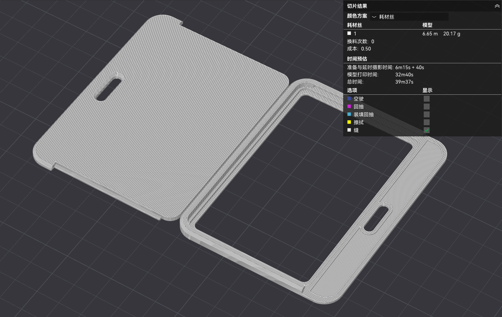Click the 6m15s + 40s preparation time value
Image resolution: width=502 pixels, height=317 pixels.
pos(410,68)
